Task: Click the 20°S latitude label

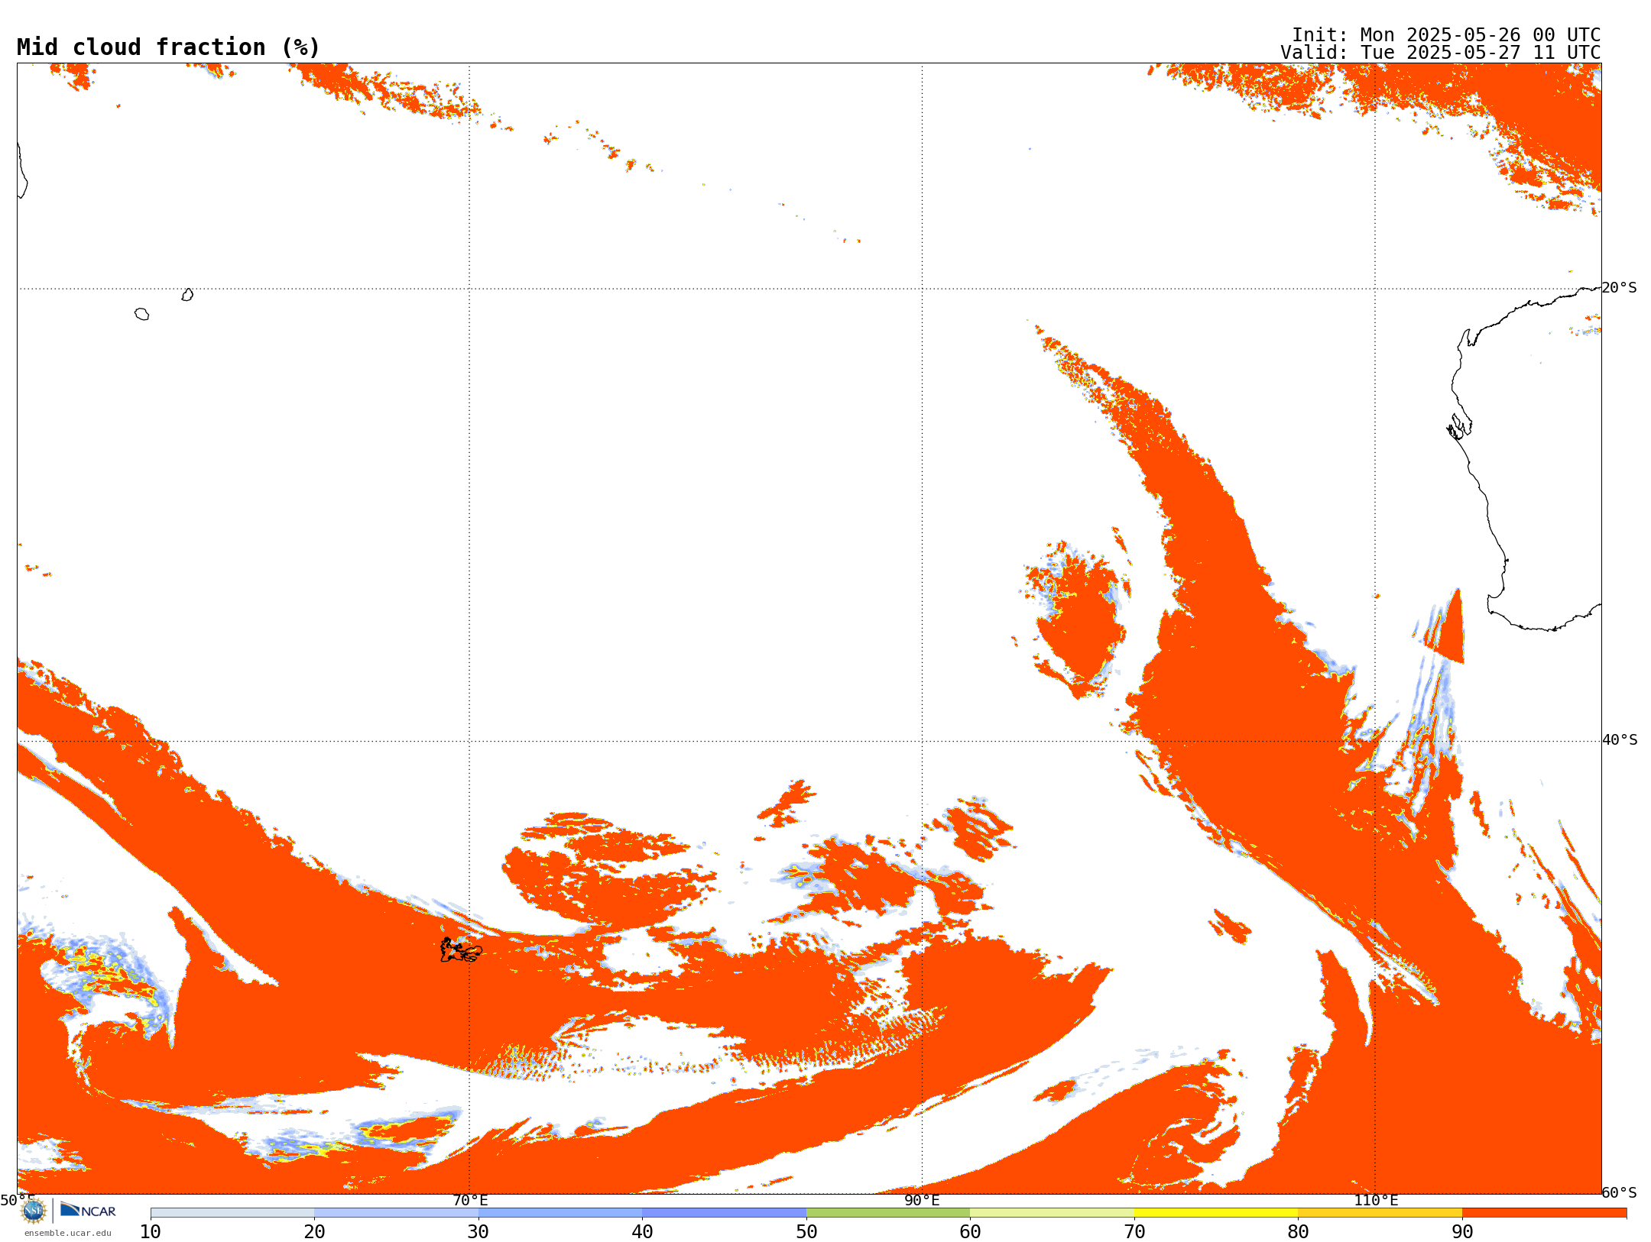Action: (1619, 288)
